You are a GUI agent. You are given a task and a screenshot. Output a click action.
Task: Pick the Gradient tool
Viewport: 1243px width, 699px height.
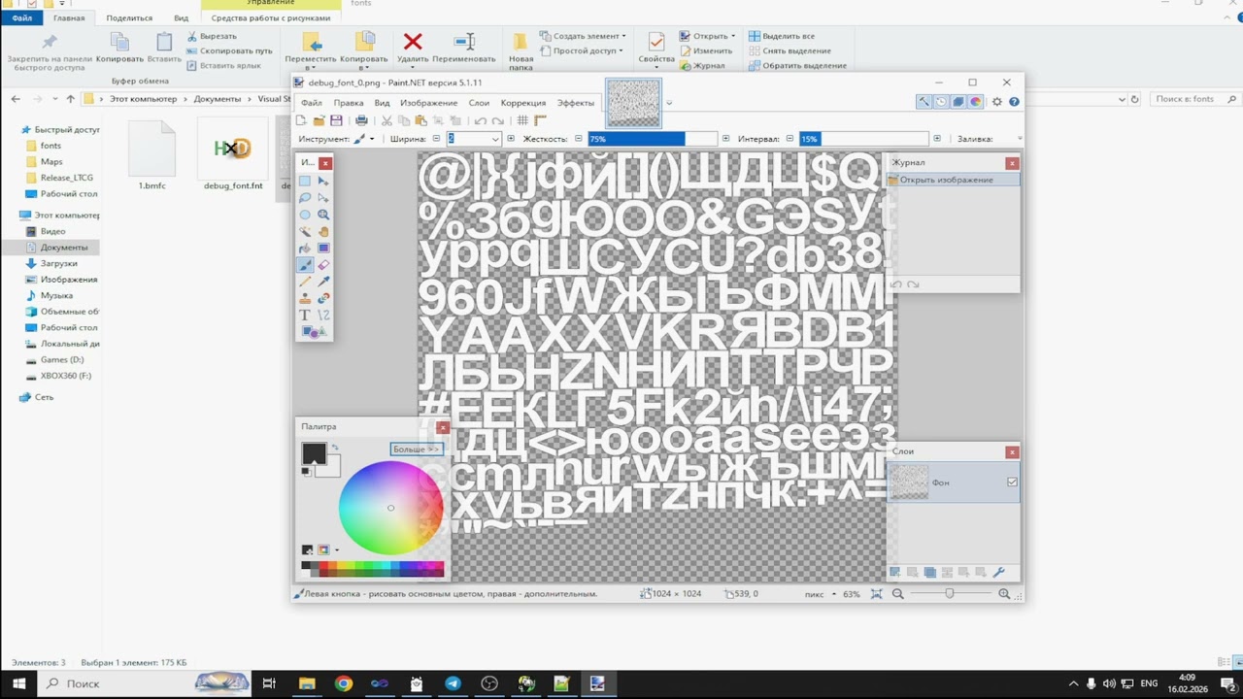tap(323, 248)
